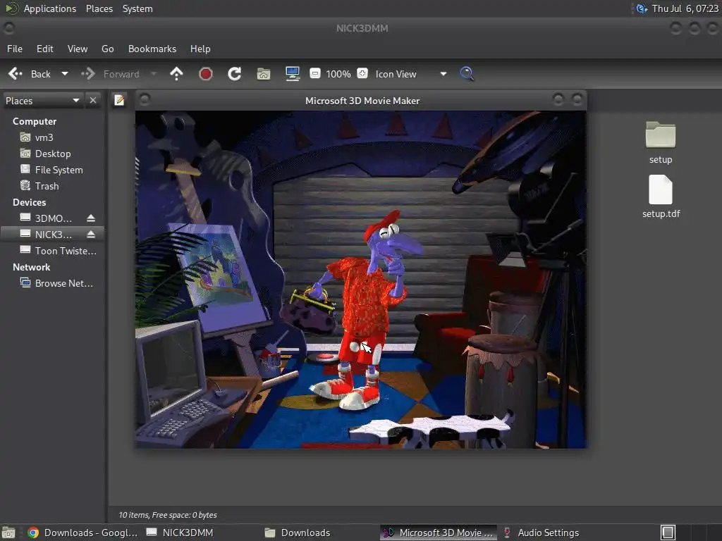Select Desktop in the sidebar
This screenshot has height=541, width=722.
click(53, 154)
